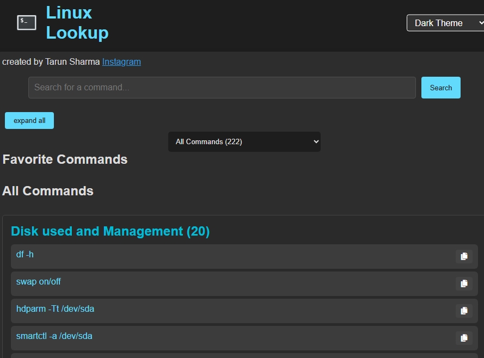The image size is (484, 358).
Task: Click the All Commands heading
Action: click(48, 191)
